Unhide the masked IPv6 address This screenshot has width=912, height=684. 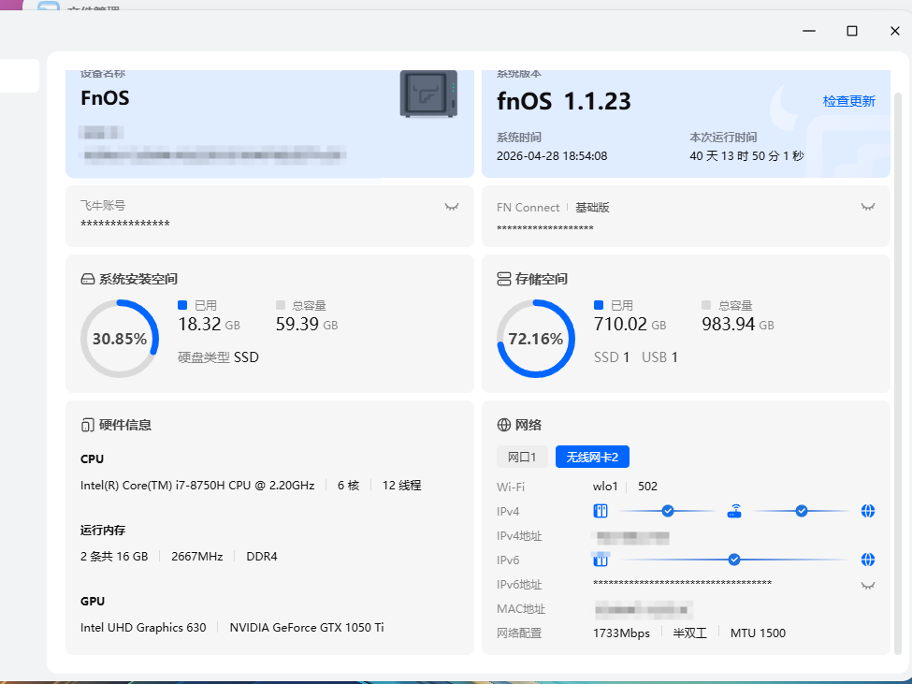[x=868, y=585]
